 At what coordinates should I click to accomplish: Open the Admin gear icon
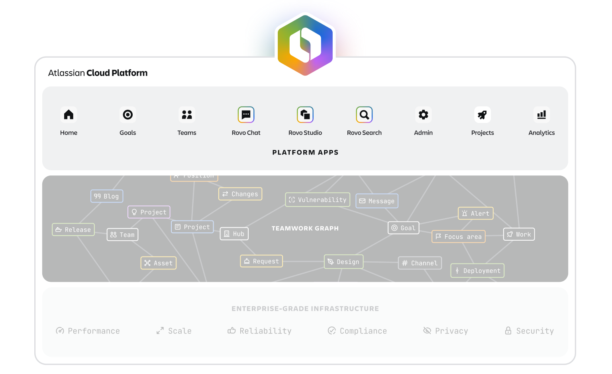coord(423,115)
